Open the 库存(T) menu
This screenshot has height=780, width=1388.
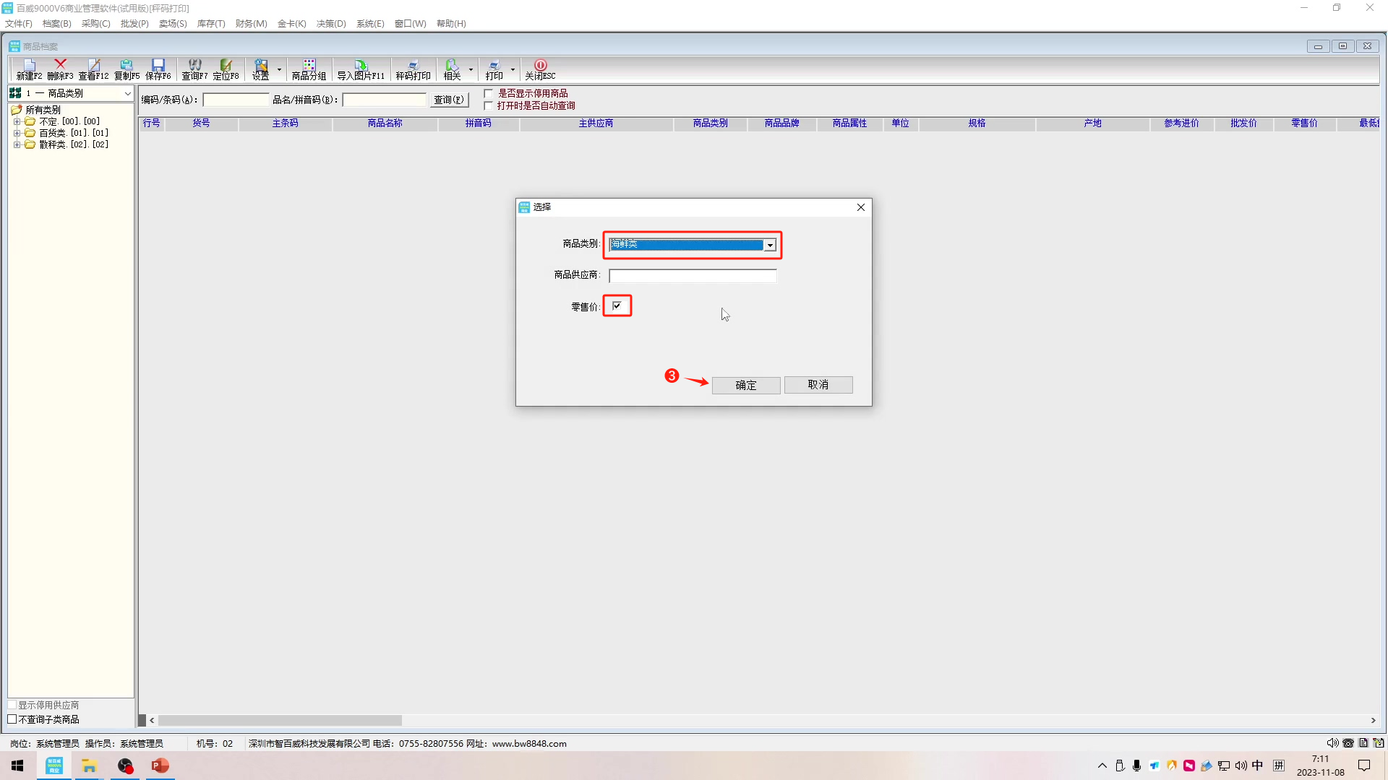(211, 24)
